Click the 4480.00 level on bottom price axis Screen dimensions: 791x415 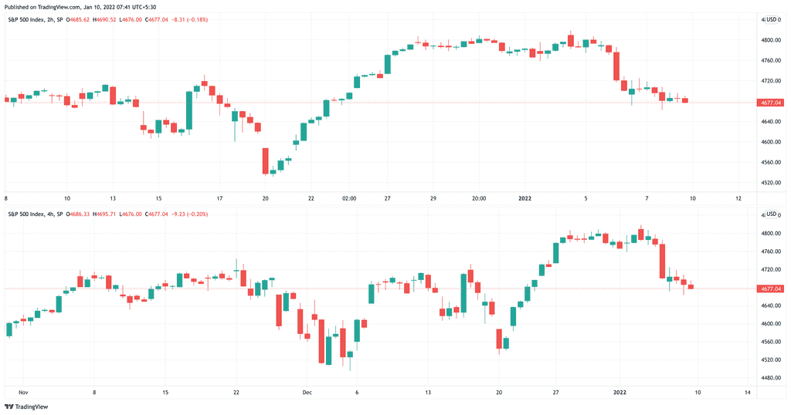772,378
